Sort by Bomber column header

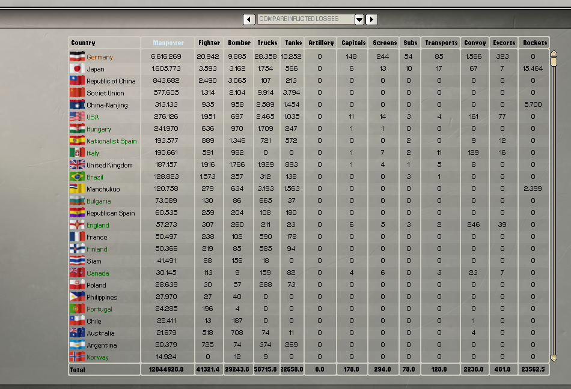coord(239,43)
